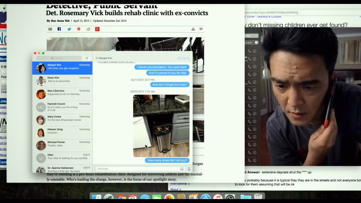Open the App Store dock icon
Viewport: 361px width, 203px height.
(x=206, y=198)
